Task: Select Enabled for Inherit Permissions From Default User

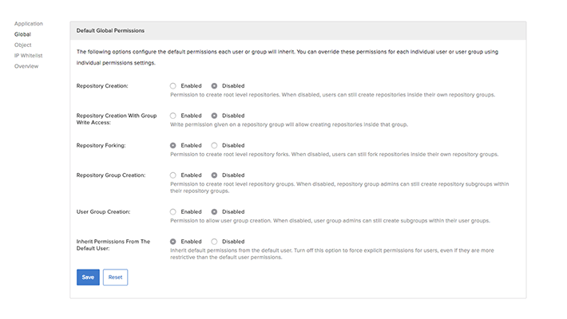Action: coord(173,241)
